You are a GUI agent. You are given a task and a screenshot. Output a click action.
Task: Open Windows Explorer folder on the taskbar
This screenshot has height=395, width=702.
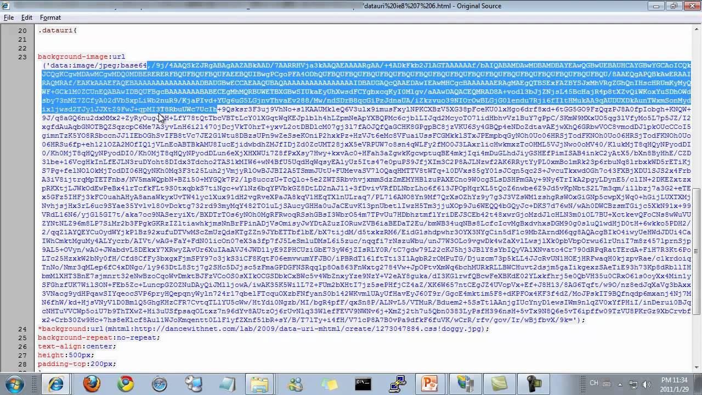[x=260, y=383]
